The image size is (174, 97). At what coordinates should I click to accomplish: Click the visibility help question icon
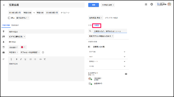[x=43, y=52]
